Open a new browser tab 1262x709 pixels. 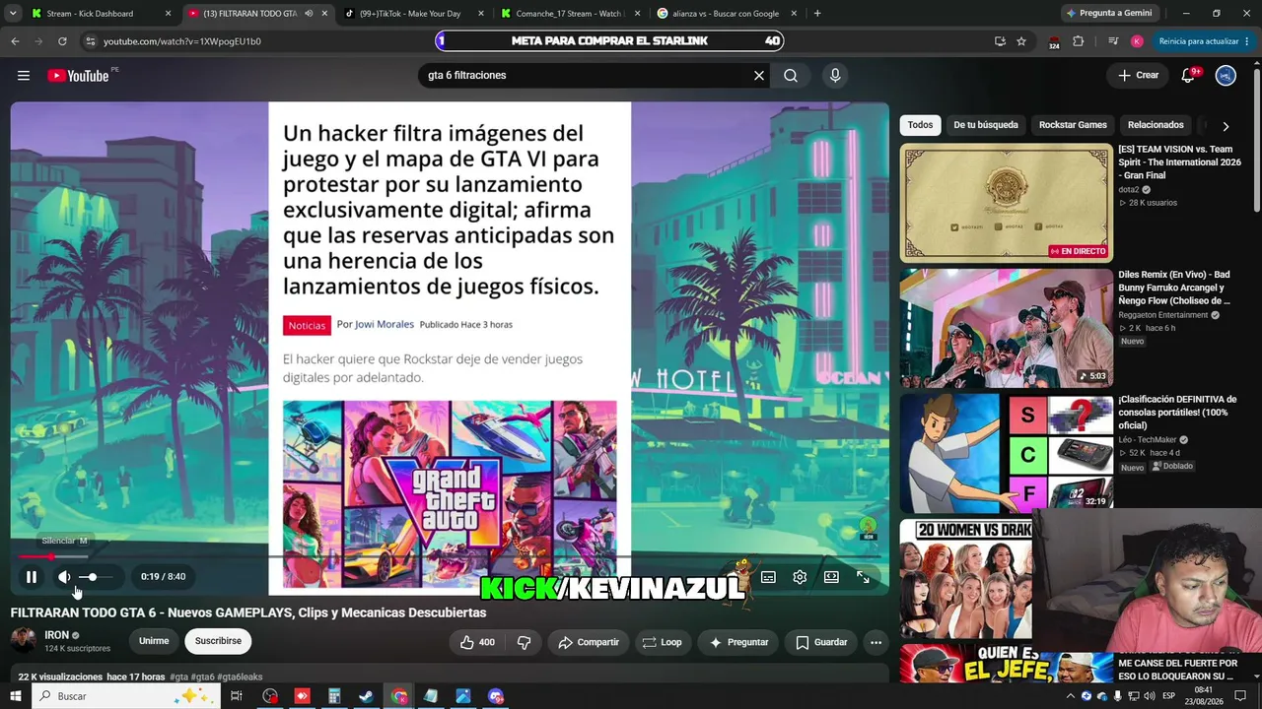point(817,14)
